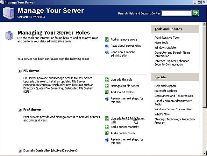Screen dimensions: 207x156
Task: Click the green arrow icon next to Add shared folders
Action: tap(107, 92)
